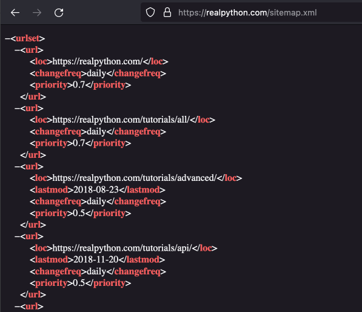Image resolution: width=362 pixels, height=312 pixels.
Task: Go back with the browser back arrow
Action: click(x=15, y=13)
